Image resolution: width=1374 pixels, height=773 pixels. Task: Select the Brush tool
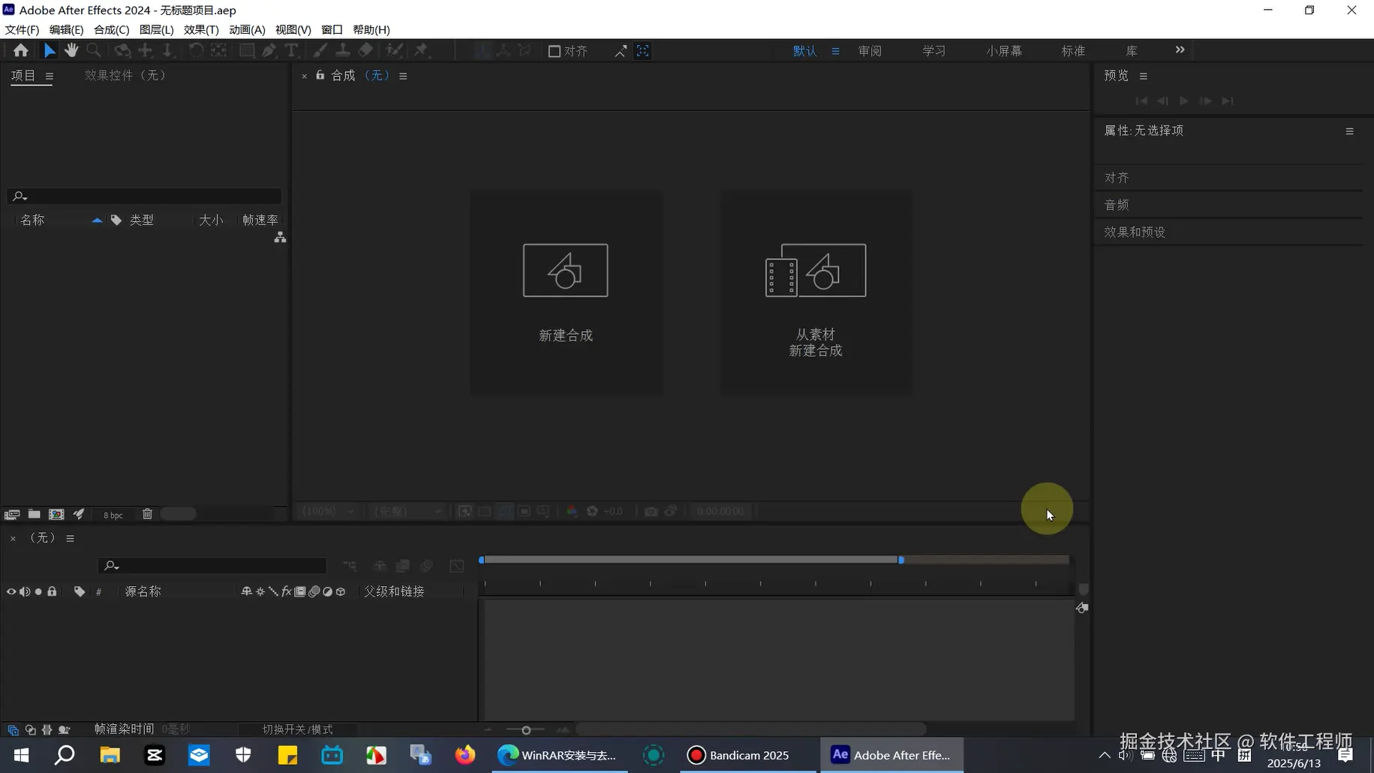point(320,50)
